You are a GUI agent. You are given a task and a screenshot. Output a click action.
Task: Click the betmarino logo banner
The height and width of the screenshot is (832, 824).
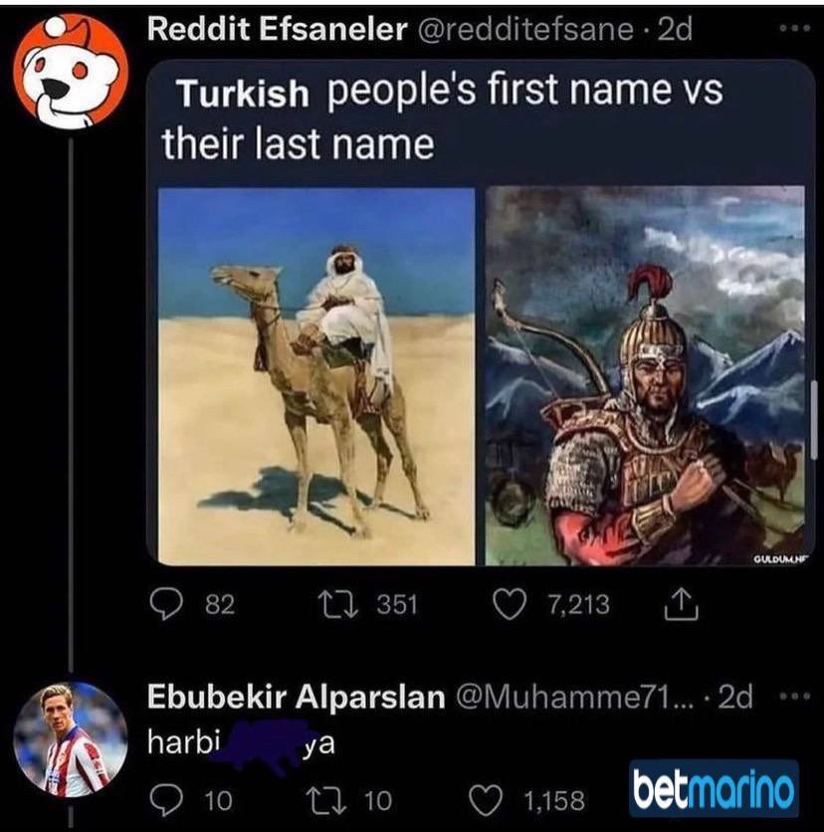(x=714, y=789)
